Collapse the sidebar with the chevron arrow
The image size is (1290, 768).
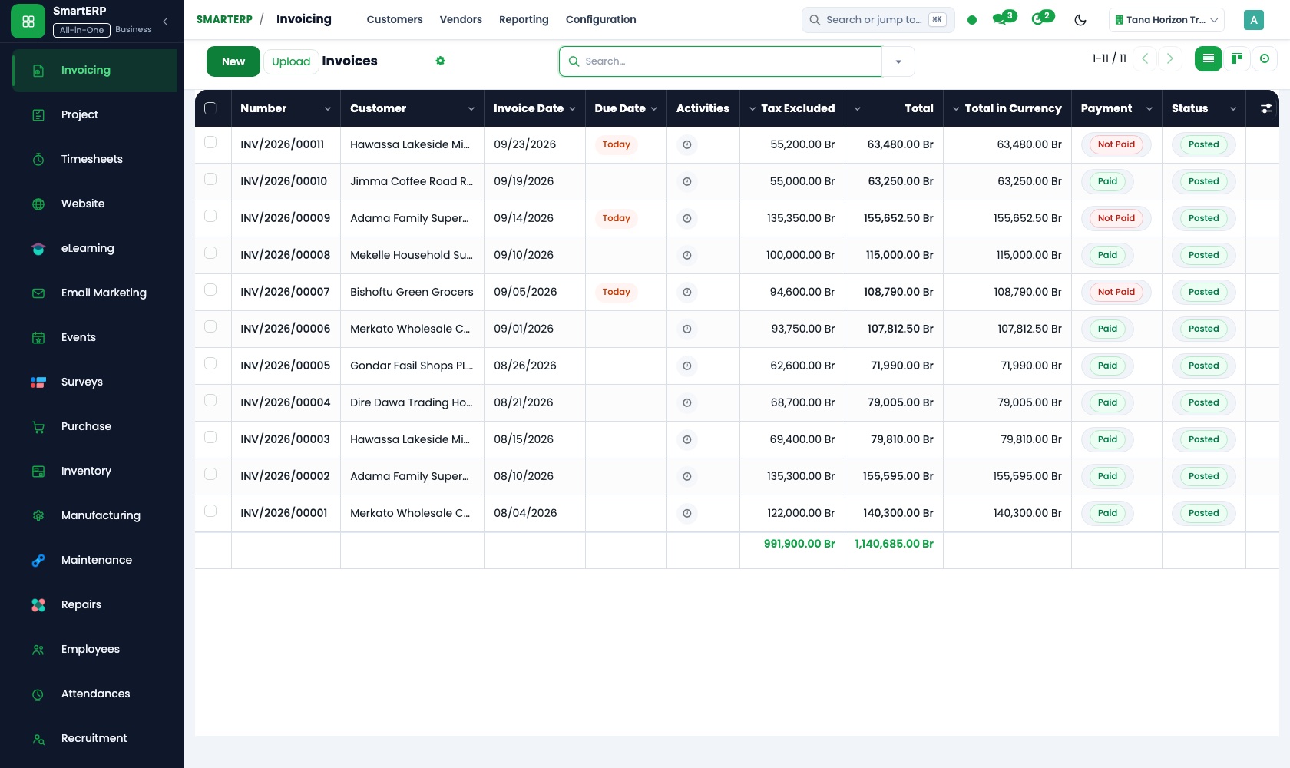pos(165,22)
